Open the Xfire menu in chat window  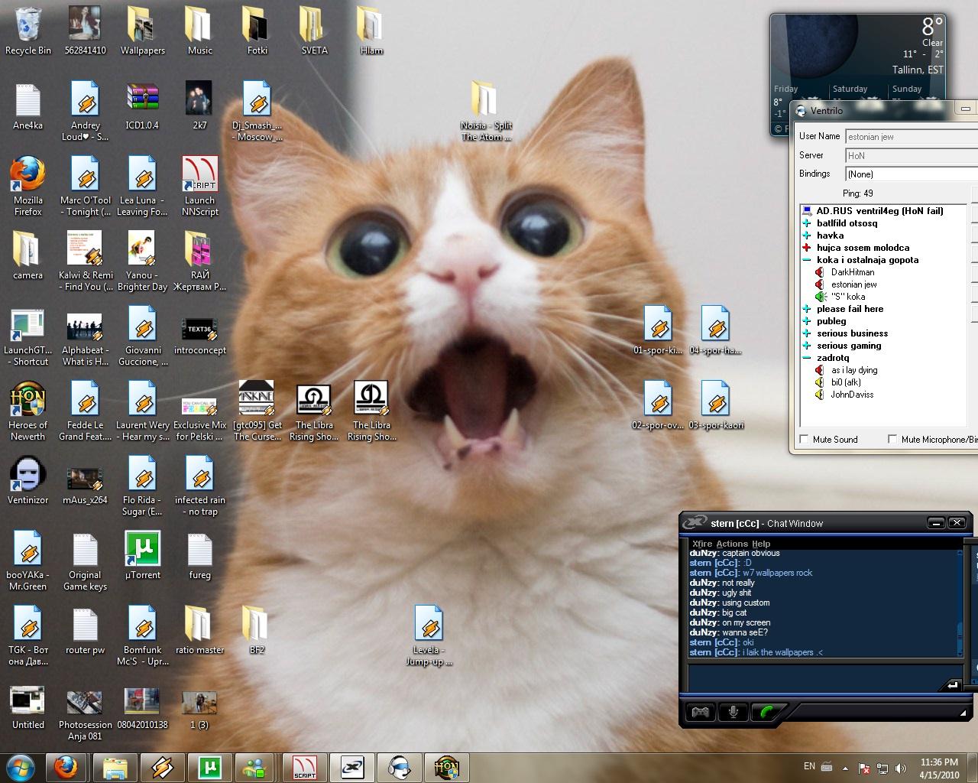[x=701, y=544]
